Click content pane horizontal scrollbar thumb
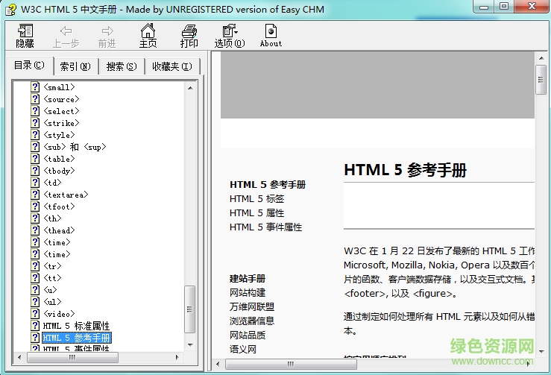 291,364
